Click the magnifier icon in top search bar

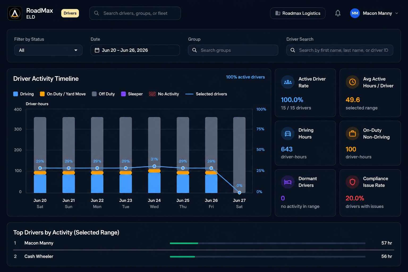point(96,13)
